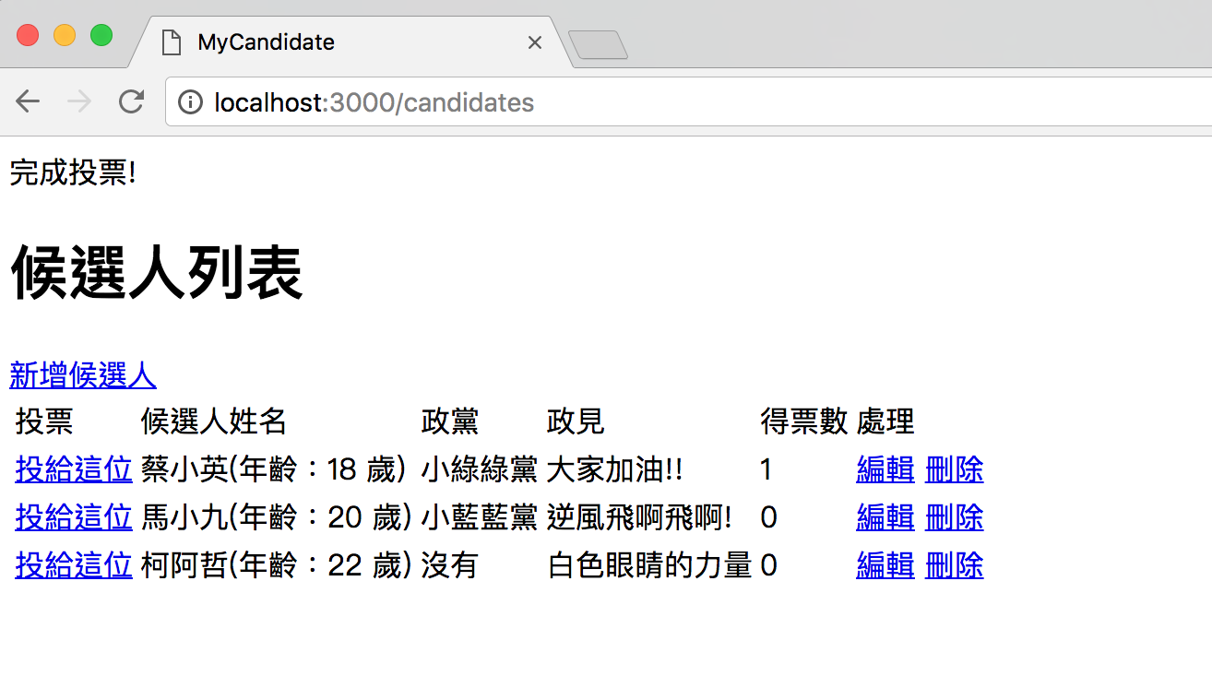Delete candidate 蔡小英 with 刪除
Viewport: 1212px width, 688px height.
click(954, 469)
